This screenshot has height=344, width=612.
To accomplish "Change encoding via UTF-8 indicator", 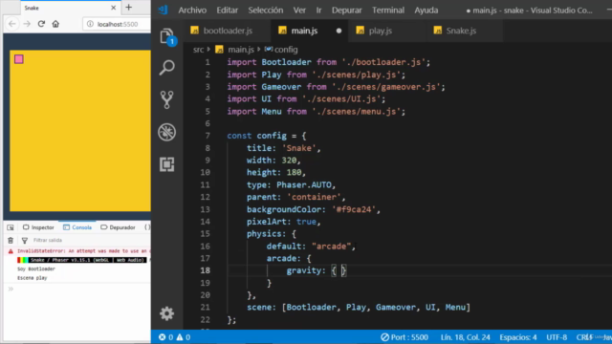I will (557, 337).
